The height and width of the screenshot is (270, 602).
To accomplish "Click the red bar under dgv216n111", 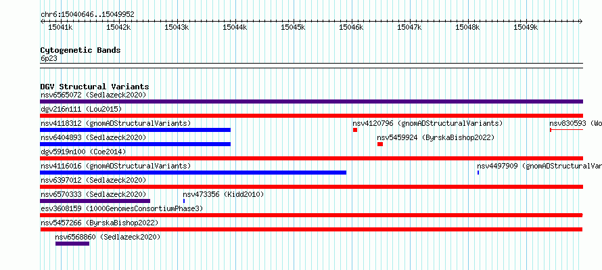I will click(311, 116).
